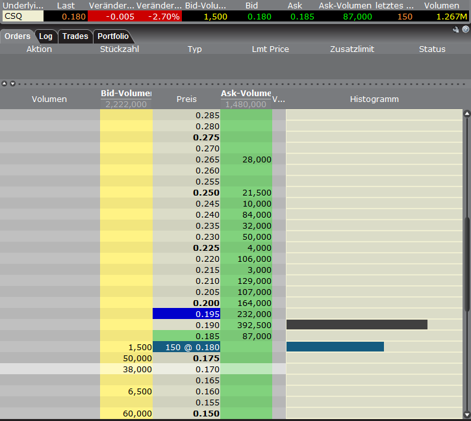Click the Histogramm column header

[374, 99]
